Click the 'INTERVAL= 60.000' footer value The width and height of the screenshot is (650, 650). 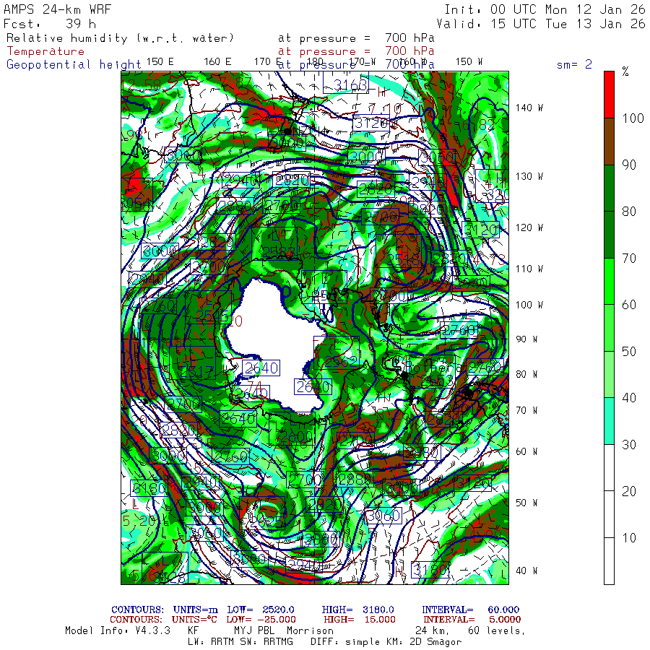pyautogui.click(x=470, y=610)
